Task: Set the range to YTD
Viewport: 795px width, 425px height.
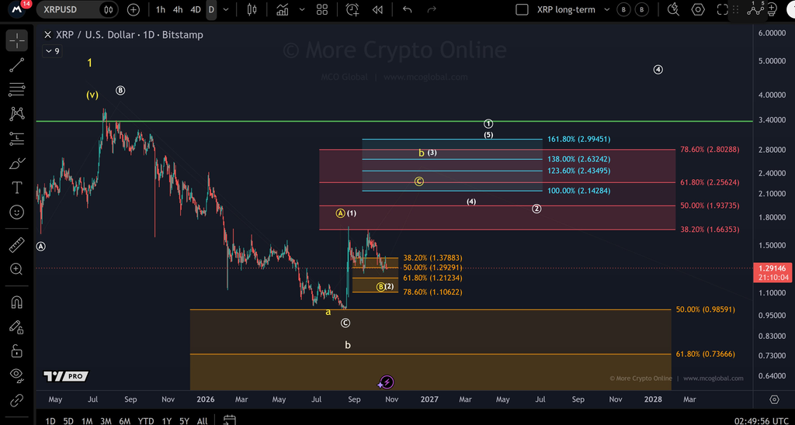Action: coord(146,420)
